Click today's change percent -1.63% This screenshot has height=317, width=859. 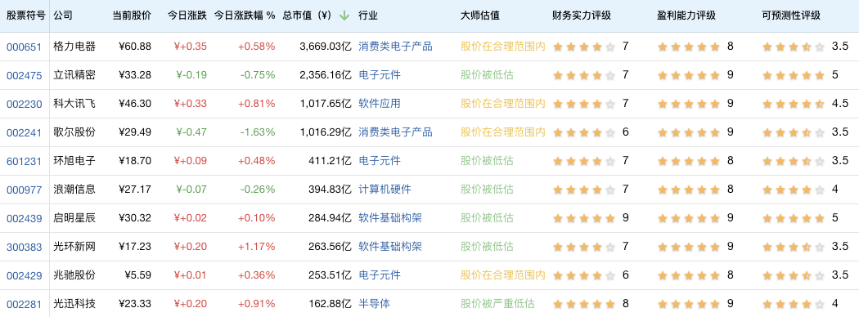tap(258, 132)
